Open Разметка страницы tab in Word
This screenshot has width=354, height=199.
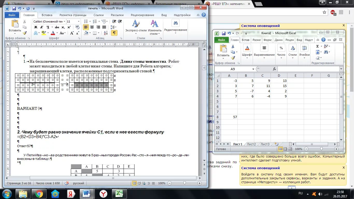(73, 15)
